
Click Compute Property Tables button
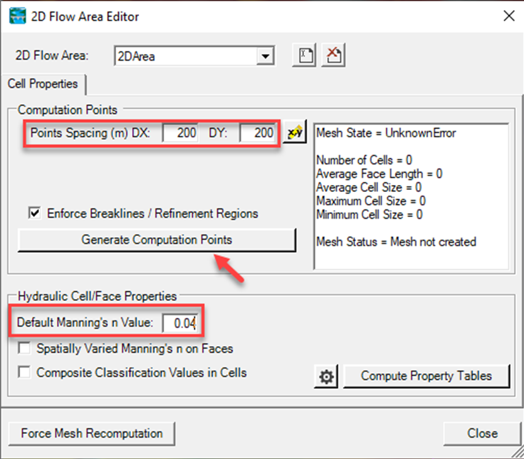click(426, 376)
